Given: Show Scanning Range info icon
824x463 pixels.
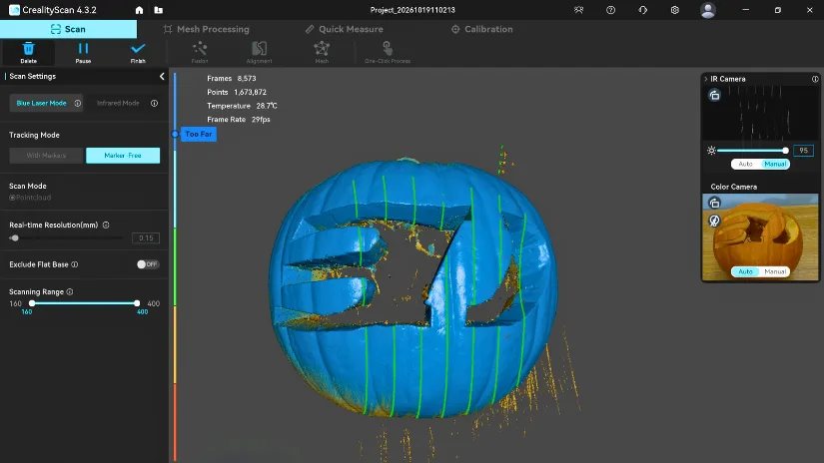Looking at the screenshot, I should (x=70, y=291).
